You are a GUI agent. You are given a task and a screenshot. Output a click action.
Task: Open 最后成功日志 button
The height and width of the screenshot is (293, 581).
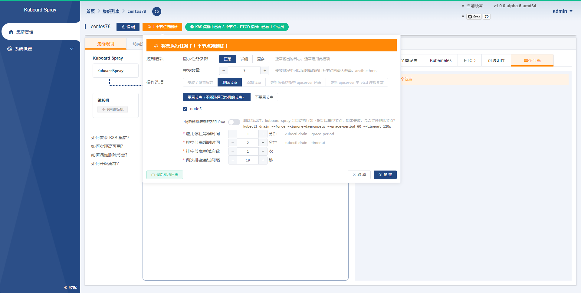coord(165,175)
